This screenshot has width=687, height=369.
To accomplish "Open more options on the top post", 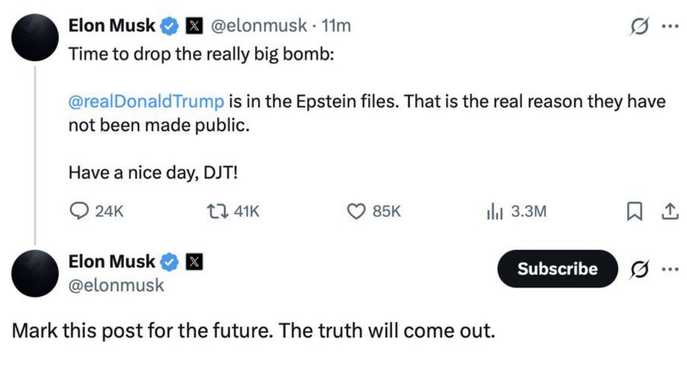I will coord(669,26).
